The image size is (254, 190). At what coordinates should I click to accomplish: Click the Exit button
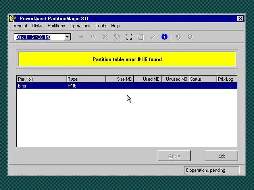(221, 156)
